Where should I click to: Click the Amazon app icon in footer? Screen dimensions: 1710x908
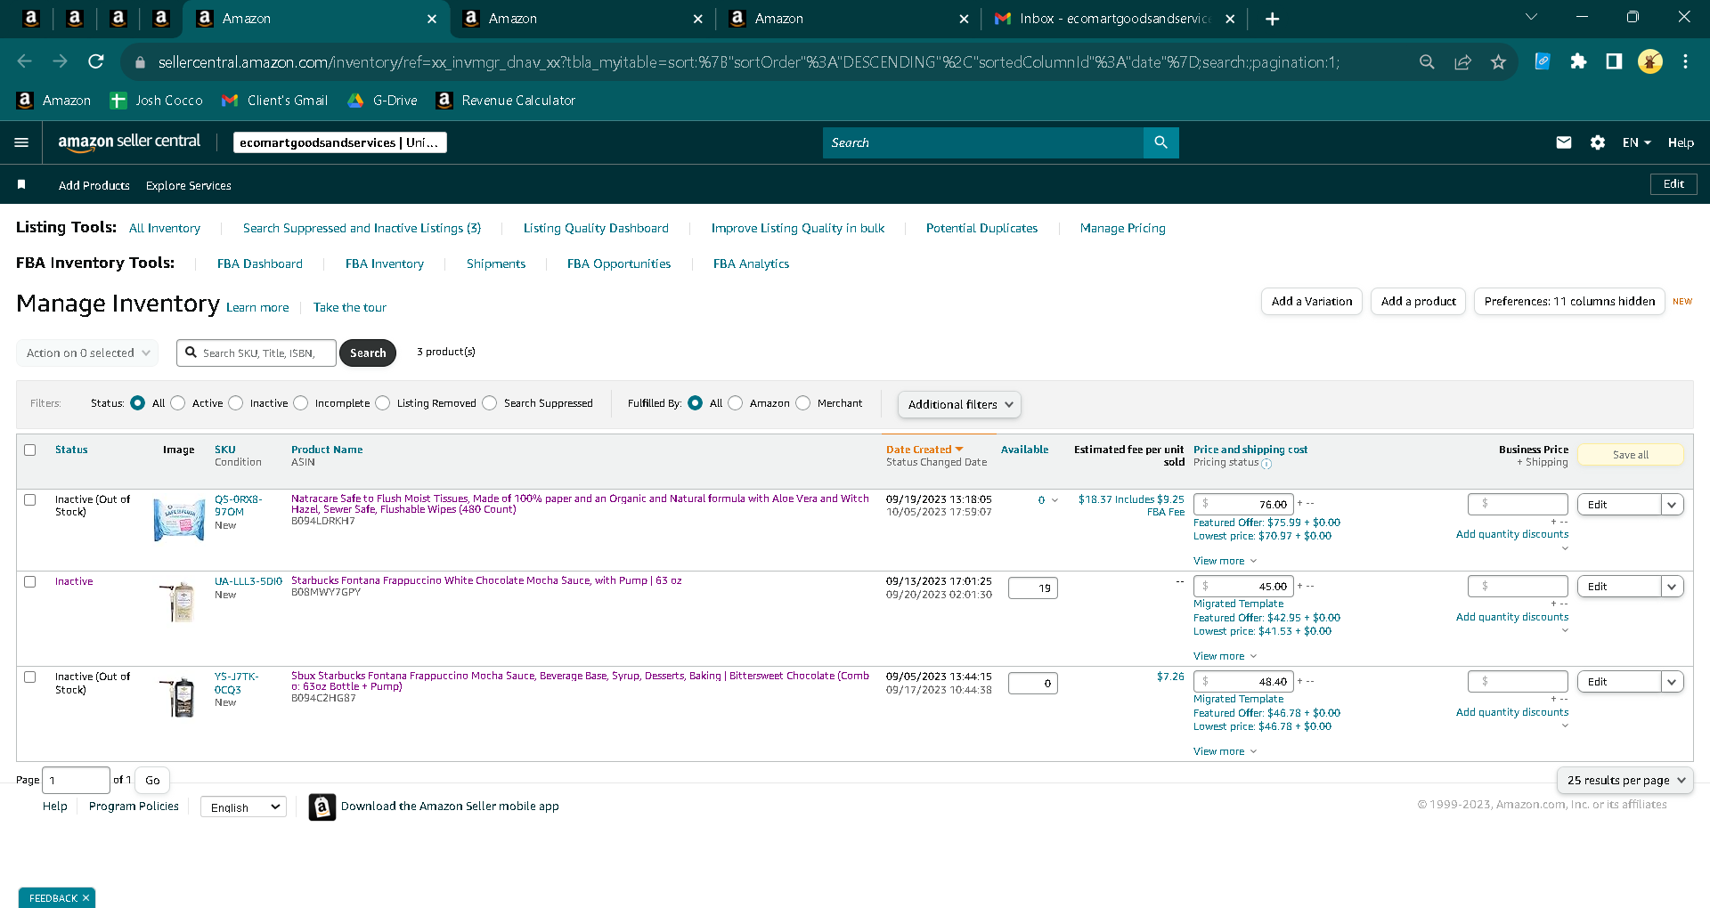(322, 807)
